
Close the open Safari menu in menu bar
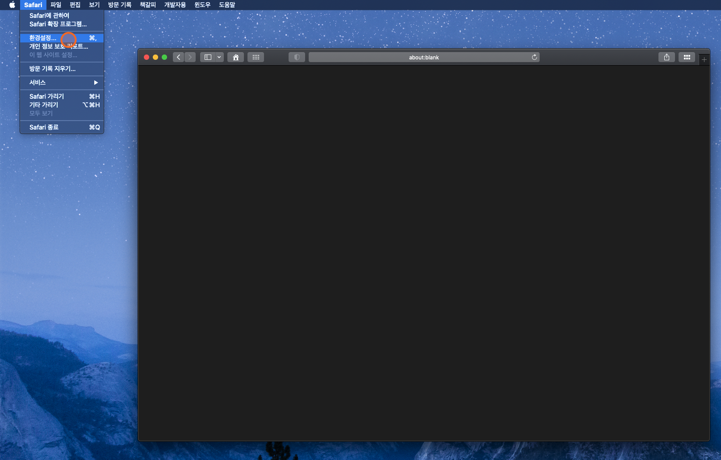pos(33,5)
